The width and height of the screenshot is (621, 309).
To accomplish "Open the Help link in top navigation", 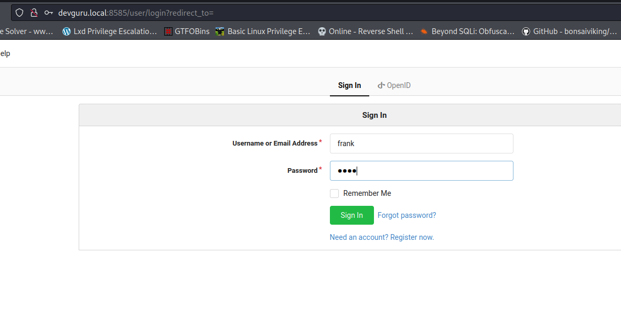I will point(5,53).
